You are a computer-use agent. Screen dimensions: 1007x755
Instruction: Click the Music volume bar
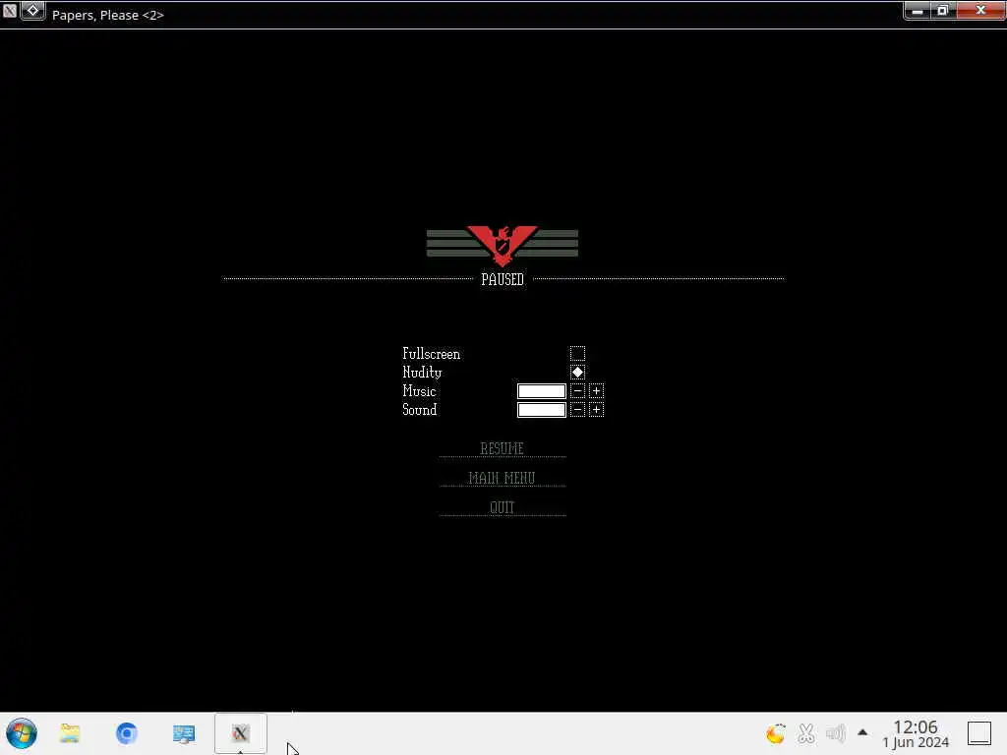[542, 390]
